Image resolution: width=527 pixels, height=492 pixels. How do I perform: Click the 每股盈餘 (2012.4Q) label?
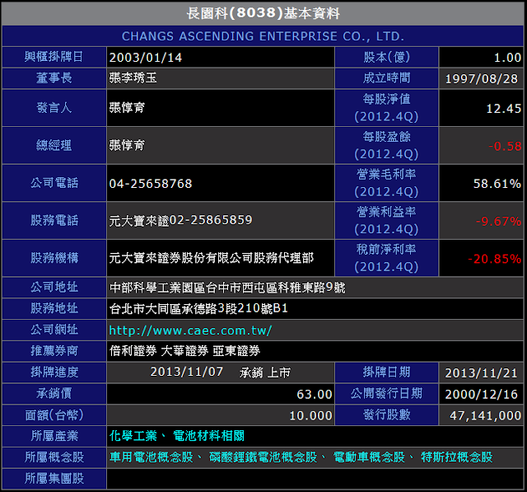click(x=386, y=146)
